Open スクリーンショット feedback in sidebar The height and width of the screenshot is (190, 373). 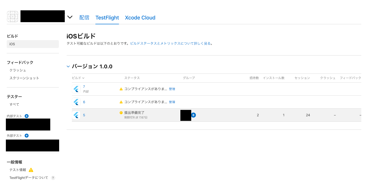tap(24, 78)
